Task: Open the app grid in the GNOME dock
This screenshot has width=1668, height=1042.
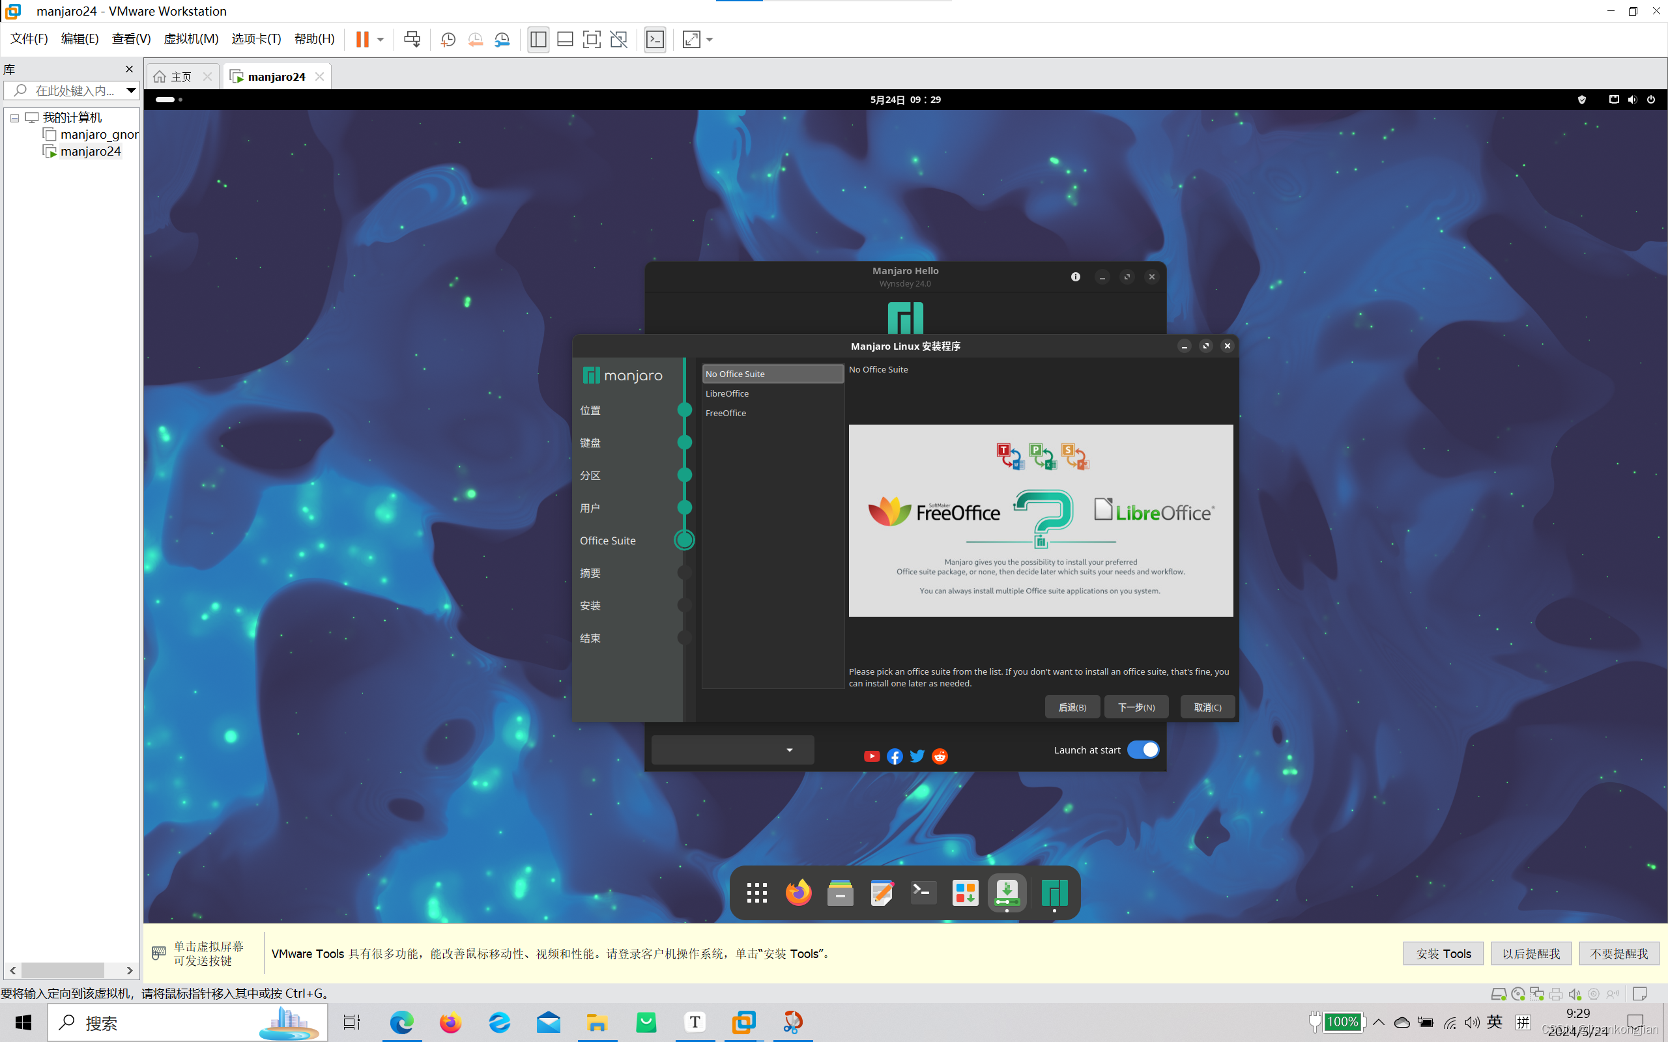Action: (757, 892)
